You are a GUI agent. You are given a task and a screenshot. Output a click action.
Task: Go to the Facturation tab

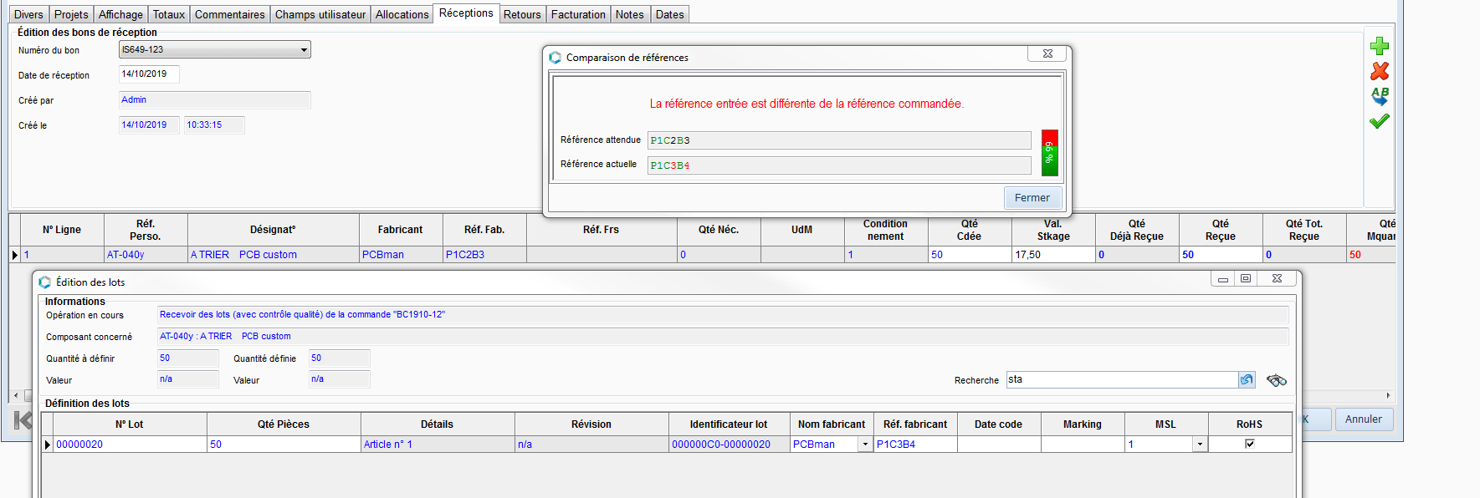(578, 14)
